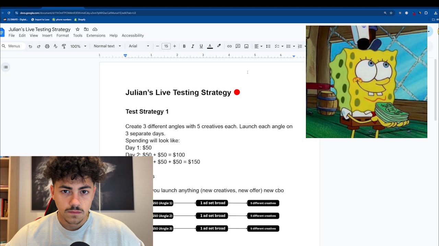Open the Format menu
The image size is (439, 246).
[63, 36]
